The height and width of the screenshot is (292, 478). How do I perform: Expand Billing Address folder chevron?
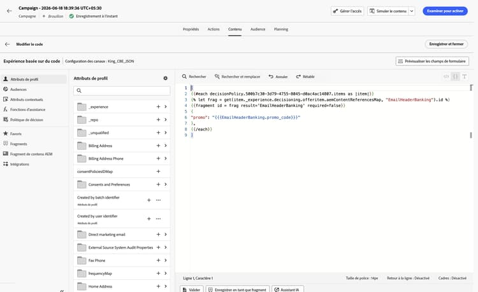pyautogui.click(x=166, y=146)
